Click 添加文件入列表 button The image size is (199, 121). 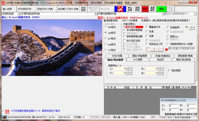(46, 9)
